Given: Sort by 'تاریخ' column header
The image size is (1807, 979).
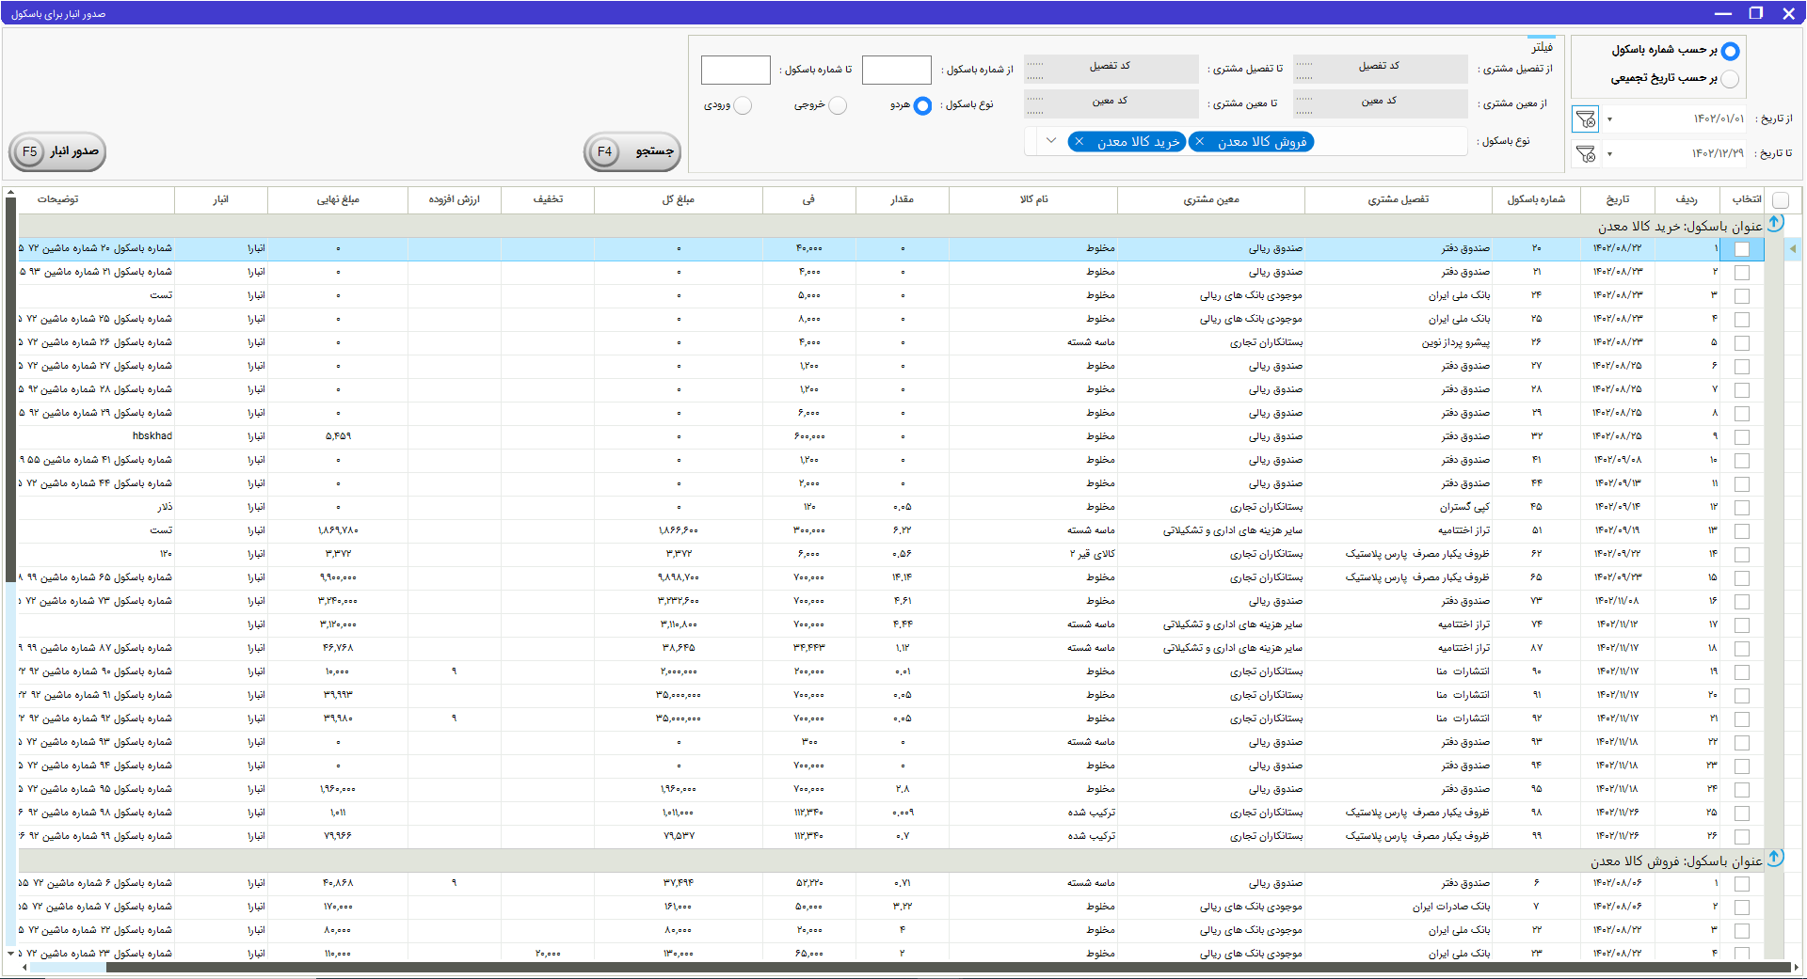Looking at the screenshot, I should pos(1617,199).
